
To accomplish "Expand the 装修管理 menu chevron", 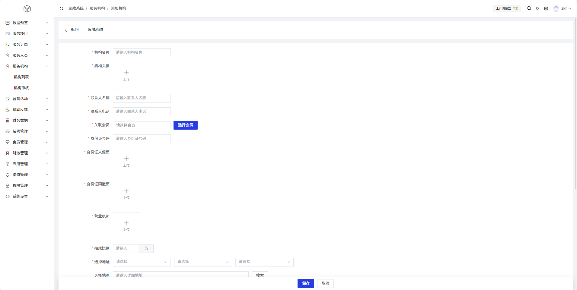I will tap(47, 131).
